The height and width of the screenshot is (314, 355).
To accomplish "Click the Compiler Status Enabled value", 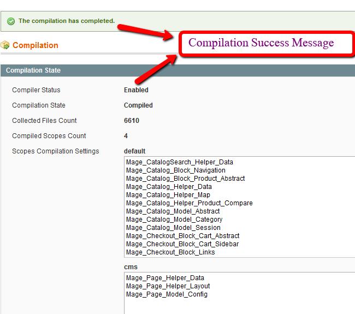I will tap(136, 90).
